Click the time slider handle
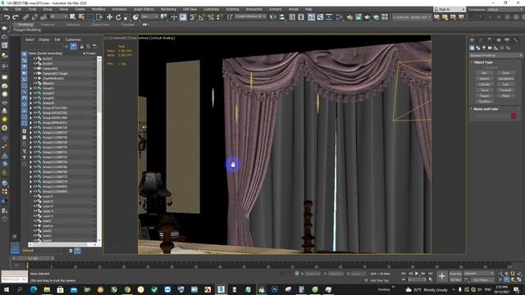Screen dimensions: 525x295 [33, 259]
